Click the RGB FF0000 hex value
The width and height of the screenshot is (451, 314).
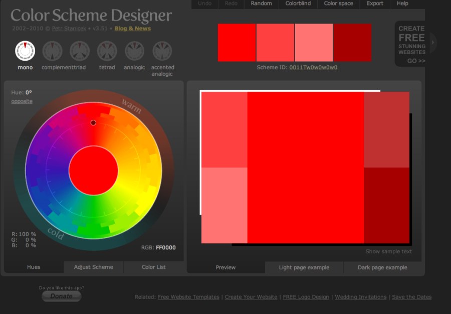tap(166, 247)
